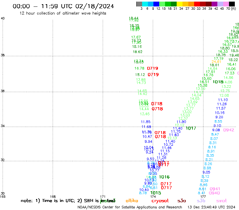Click the light blue wave height 8.55
The height and width of the screenshot is (210, 239).
(218, 121)
